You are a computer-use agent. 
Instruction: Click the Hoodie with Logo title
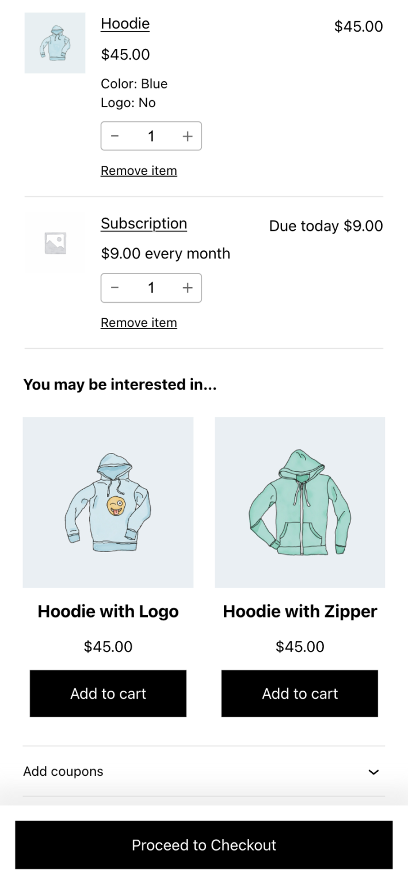(108, 611)
